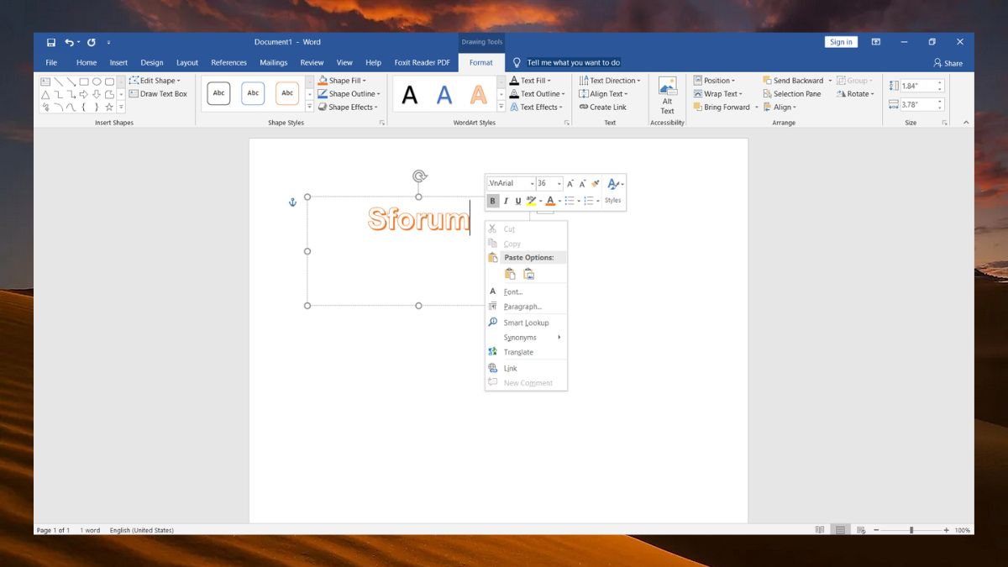The width and height of the screenshot is (1008, 567).
Task: Click Grow Font icon in mini toolbar
Action: click(570, 183)
